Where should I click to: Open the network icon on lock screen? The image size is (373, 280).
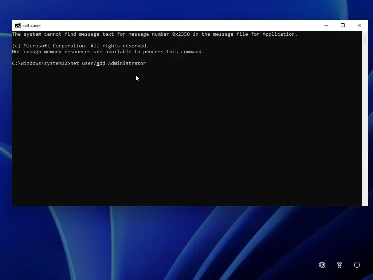coord(322,265)
